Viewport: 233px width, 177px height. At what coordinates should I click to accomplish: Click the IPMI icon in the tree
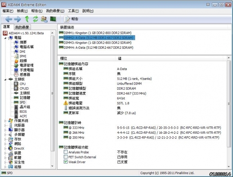tap(16, 56)
